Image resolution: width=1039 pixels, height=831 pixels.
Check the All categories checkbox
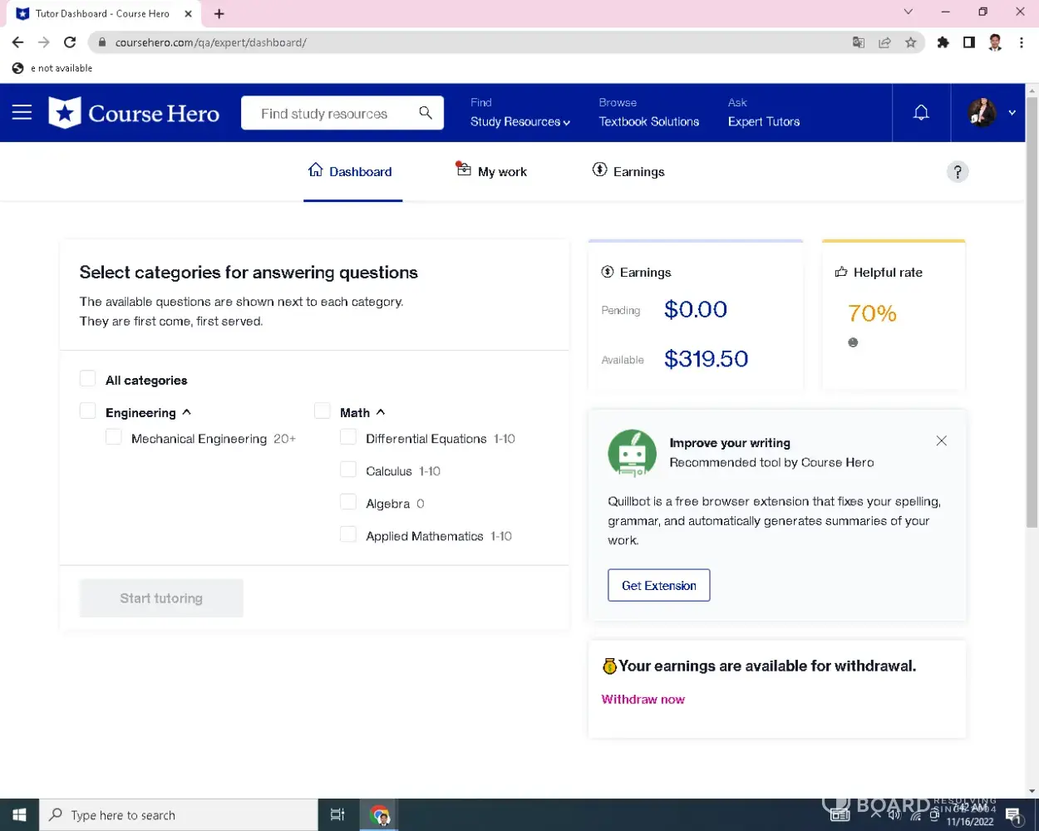click(88, 380)
